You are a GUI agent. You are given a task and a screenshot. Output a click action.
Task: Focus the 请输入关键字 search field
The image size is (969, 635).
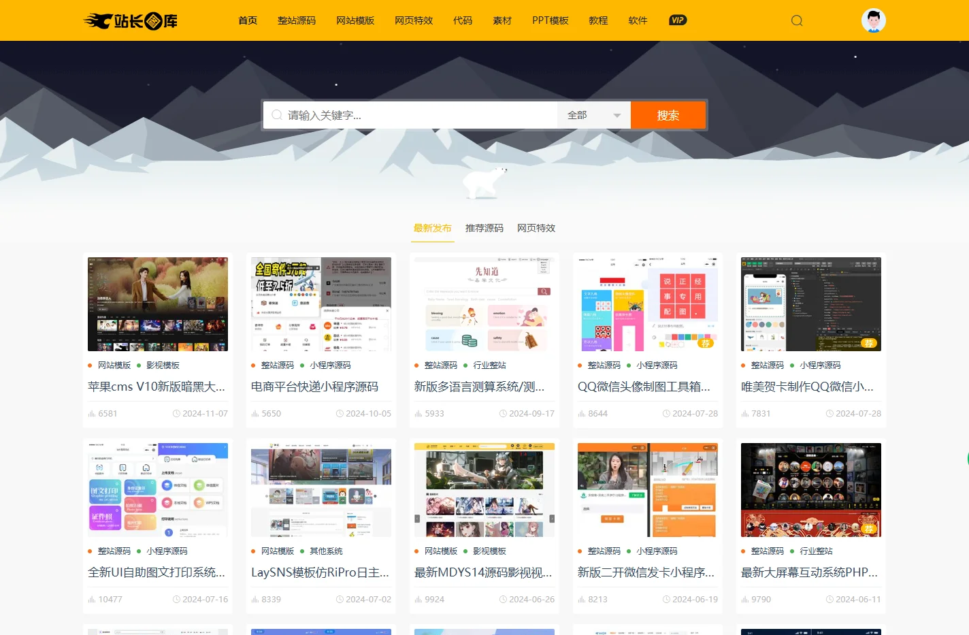tap(411, 115)
